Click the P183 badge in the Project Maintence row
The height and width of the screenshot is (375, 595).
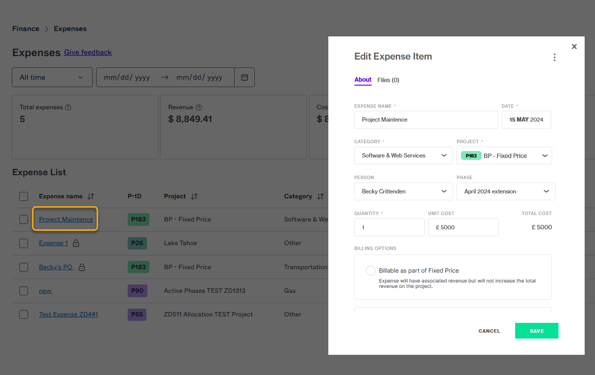(138, 219)
